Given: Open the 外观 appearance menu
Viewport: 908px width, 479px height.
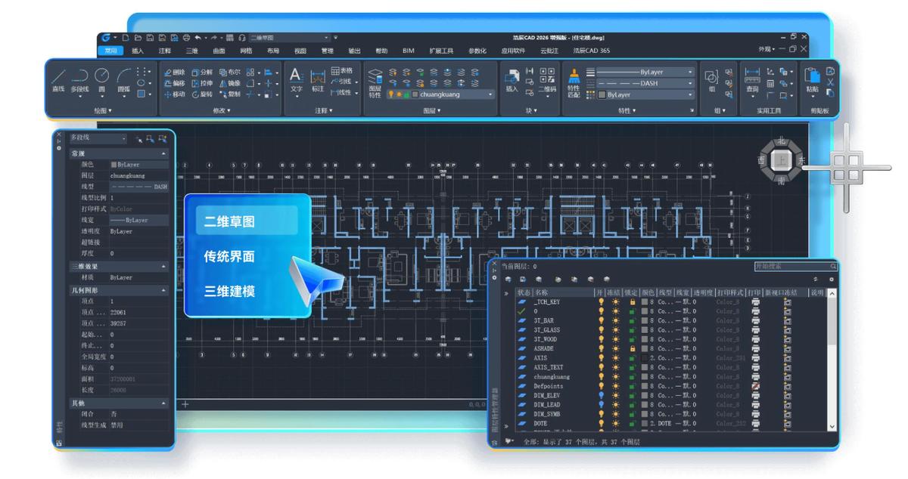Looking at the screenshot, I should pos(767,50).
